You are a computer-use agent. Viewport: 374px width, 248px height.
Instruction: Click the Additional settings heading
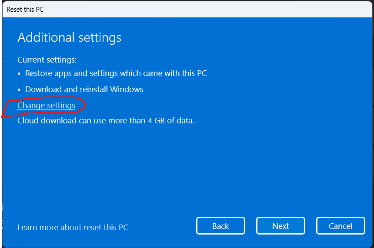click(69, 38)
